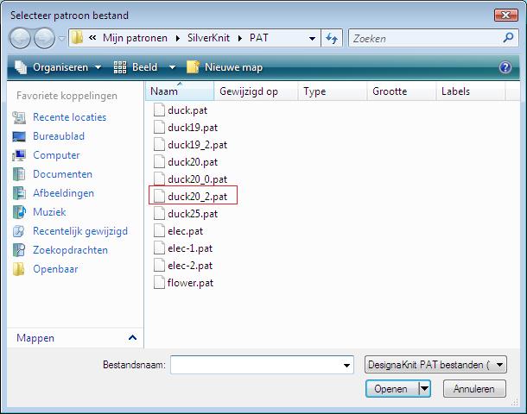The width and height of the screenshot is (527, 414).
Task: Click into the Zoeken search field
Action: 423,39
